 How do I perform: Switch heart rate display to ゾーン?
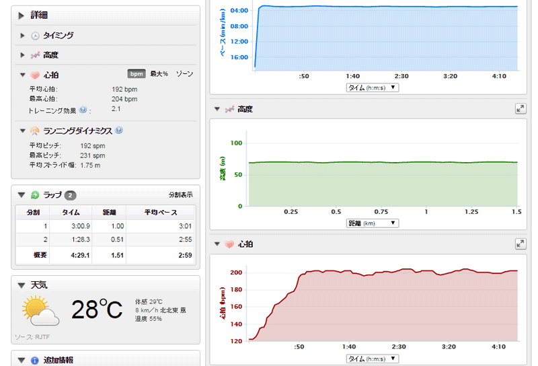click(184, 73)
